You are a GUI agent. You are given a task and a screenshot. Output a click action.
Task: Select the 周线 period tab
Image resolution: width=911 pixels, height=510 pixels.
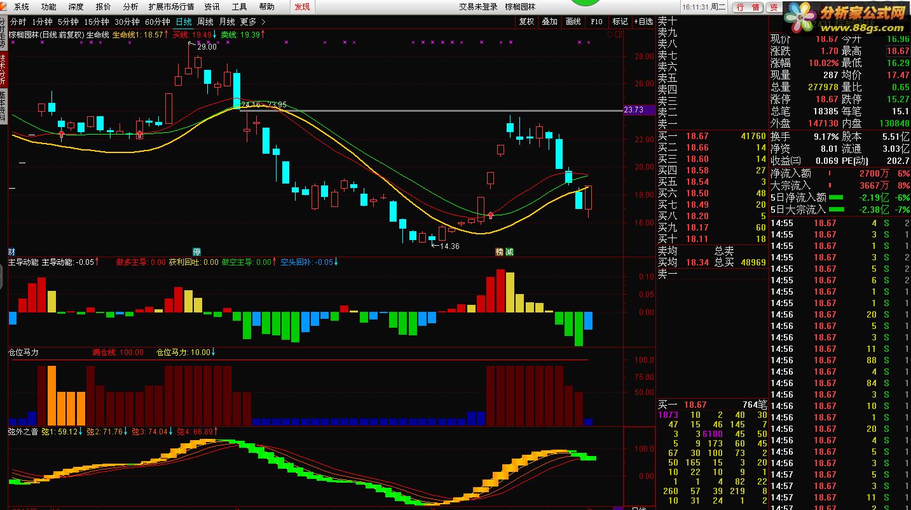pos(205,22)
